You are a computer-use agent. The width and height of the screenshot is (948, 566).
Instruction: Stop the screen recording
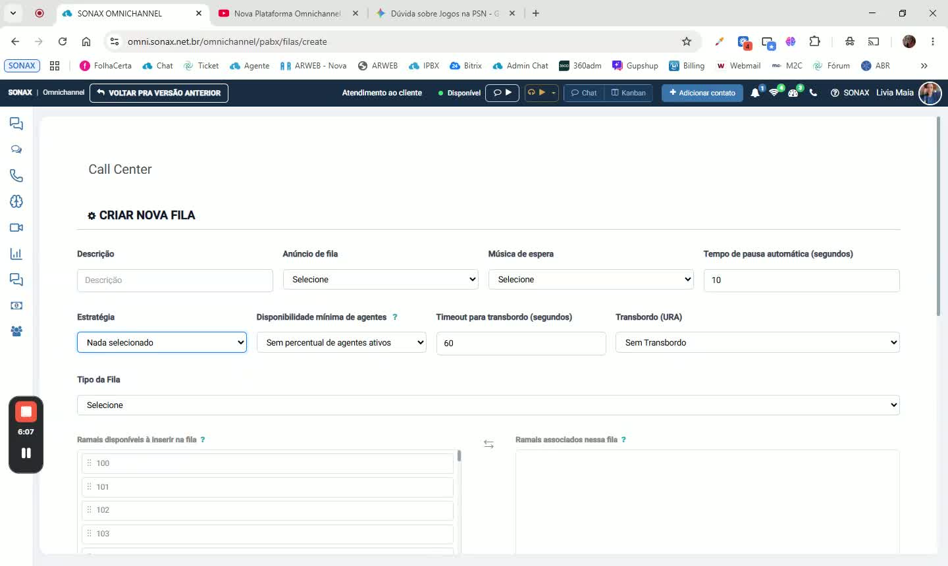(26, 412)
